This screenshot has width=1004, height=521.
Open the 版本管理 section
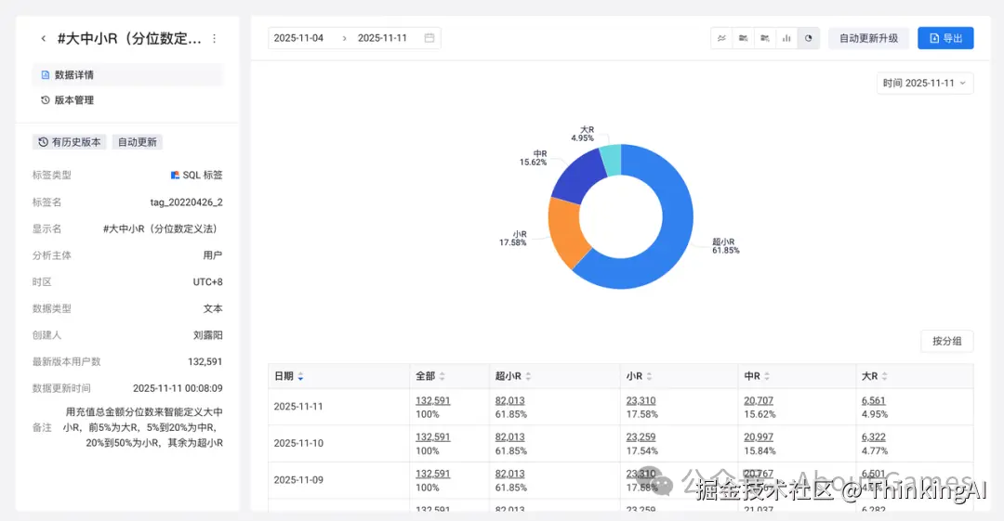tap(127, 100)
